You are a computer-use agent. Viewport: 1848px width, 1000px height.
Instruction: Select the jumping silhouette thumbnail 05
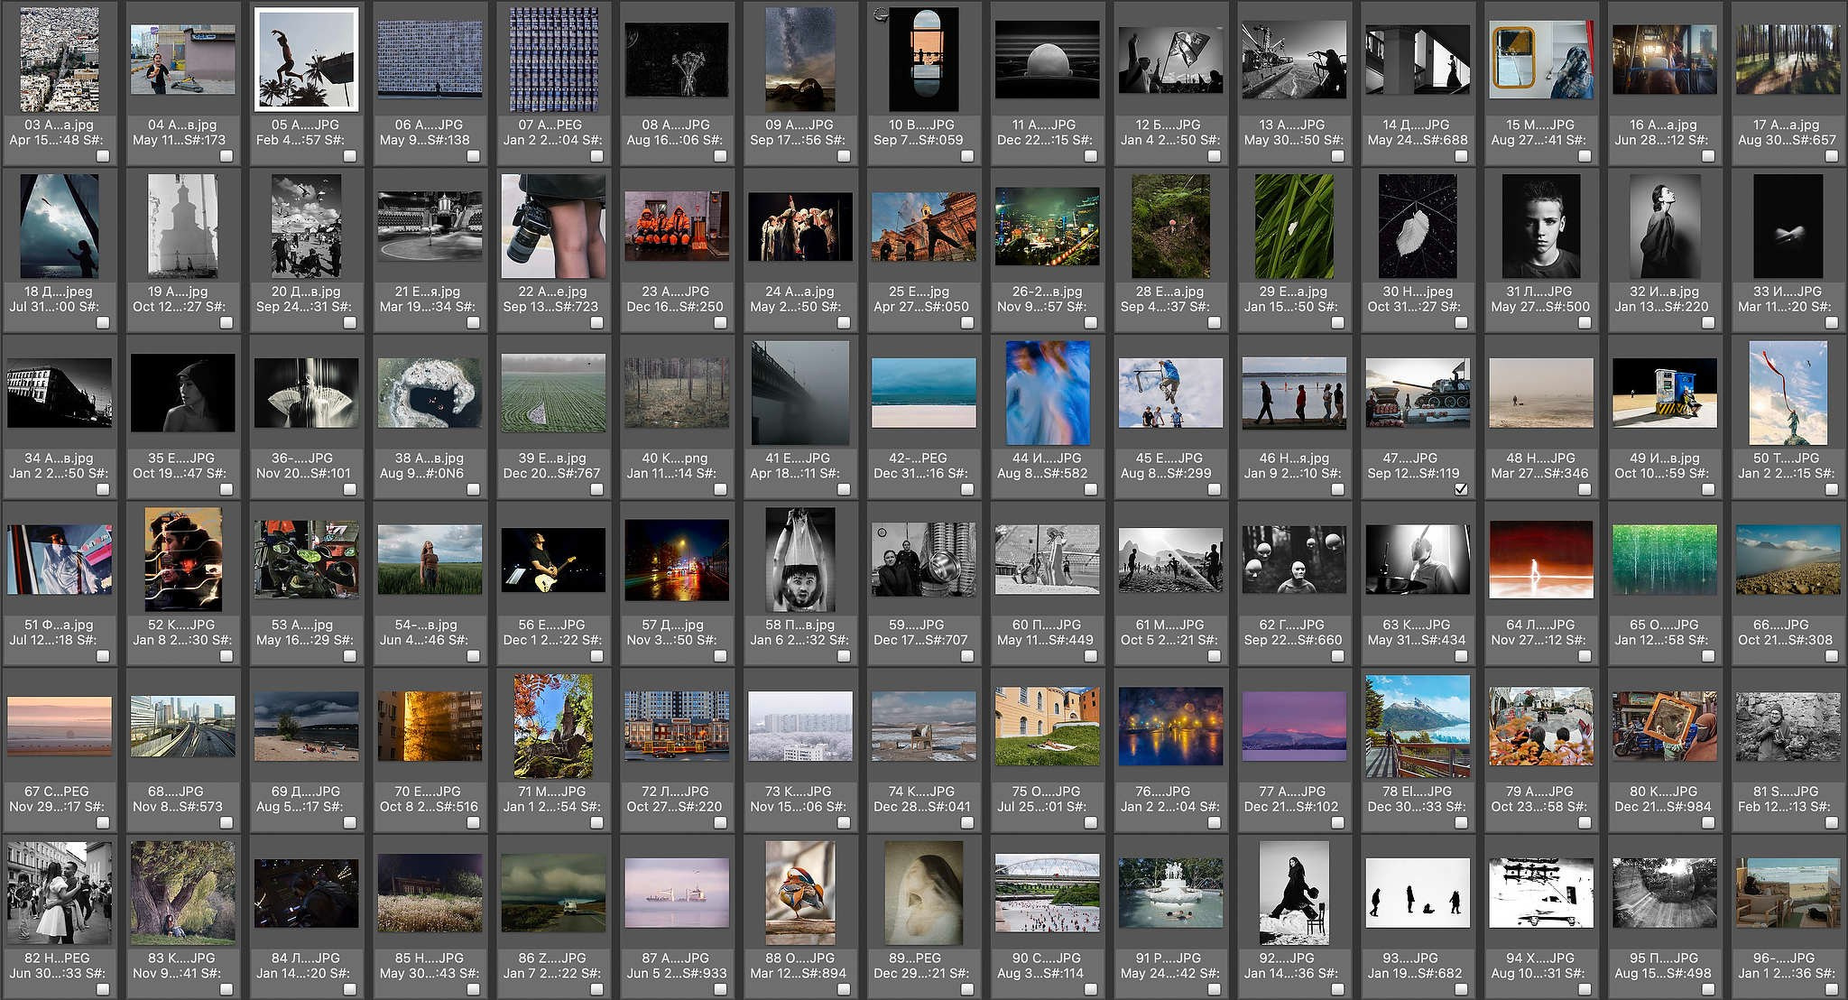[307, 60]
